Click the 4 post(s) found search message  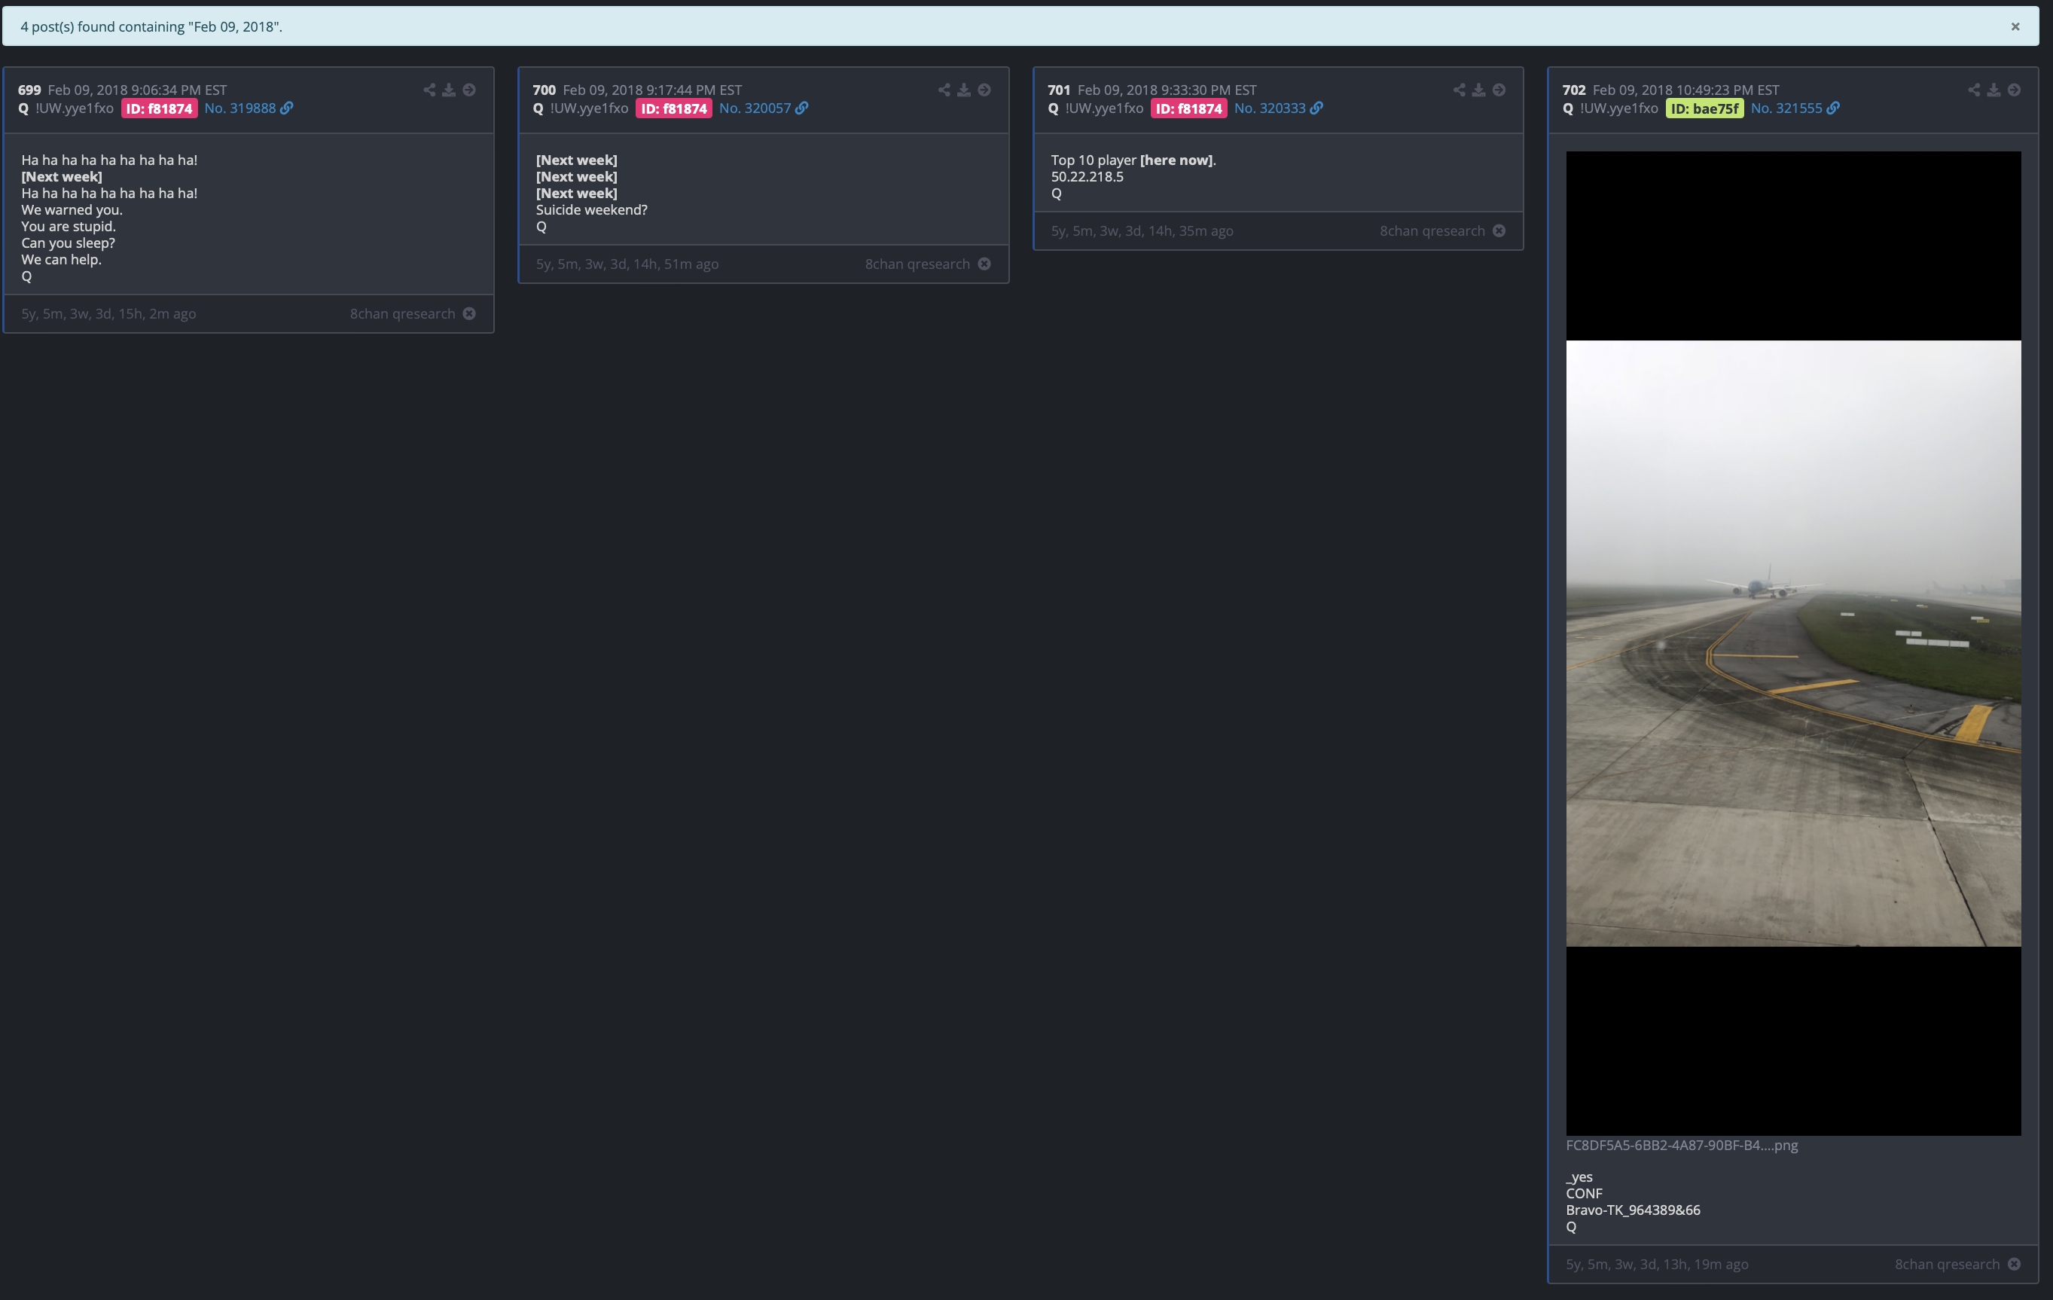(x=152, y=26)
